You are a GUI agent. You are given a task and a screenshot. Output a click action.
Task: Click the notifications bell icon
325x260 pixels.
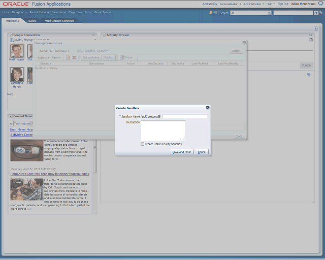tap(211, 13)
